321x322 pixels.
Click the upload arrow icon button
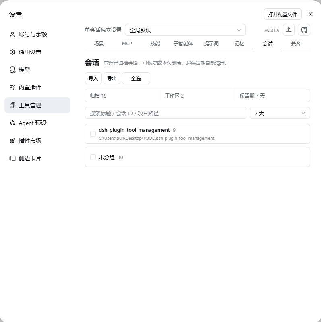289,30
